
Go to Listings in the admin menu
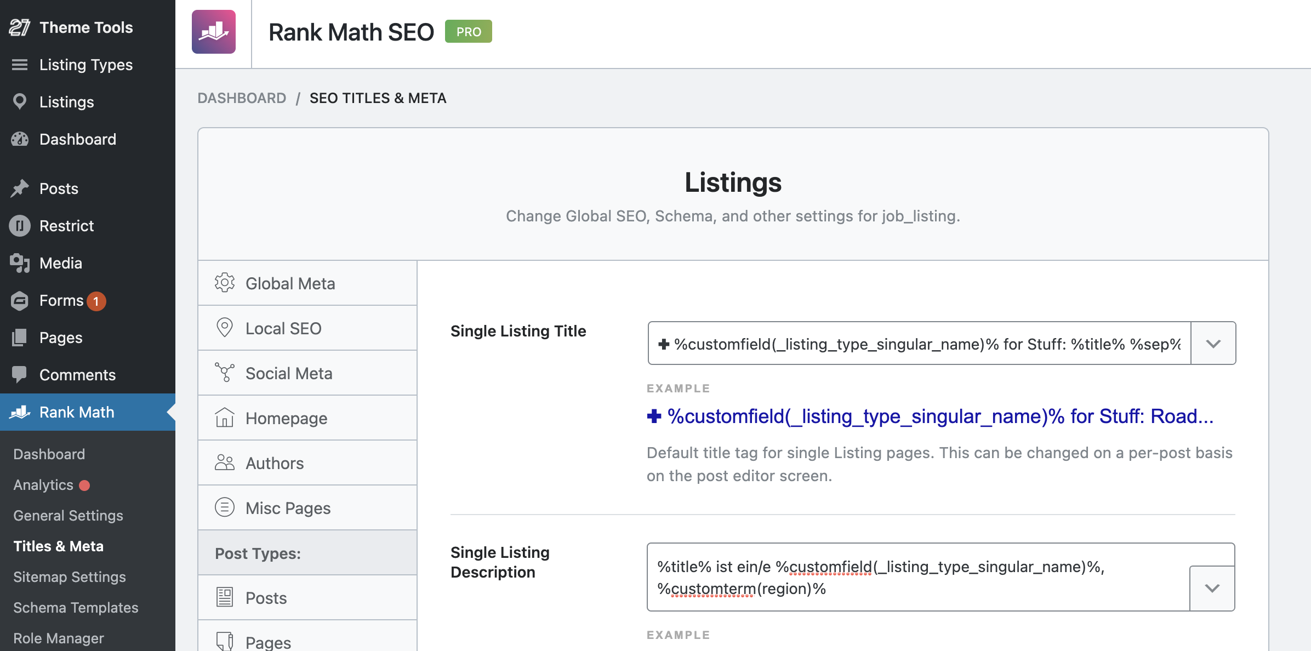pos(88,102)
